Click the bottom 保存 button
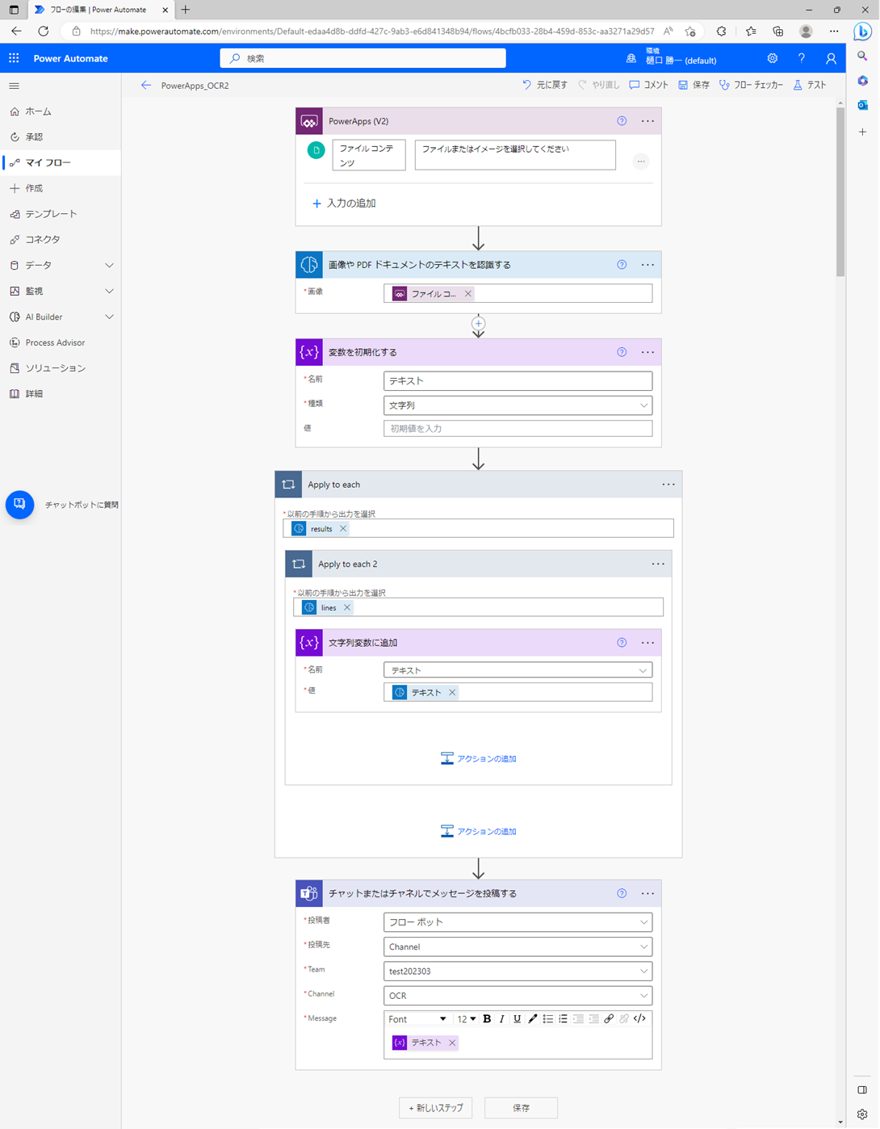 pyautogui.click(x=522, y=1108)
